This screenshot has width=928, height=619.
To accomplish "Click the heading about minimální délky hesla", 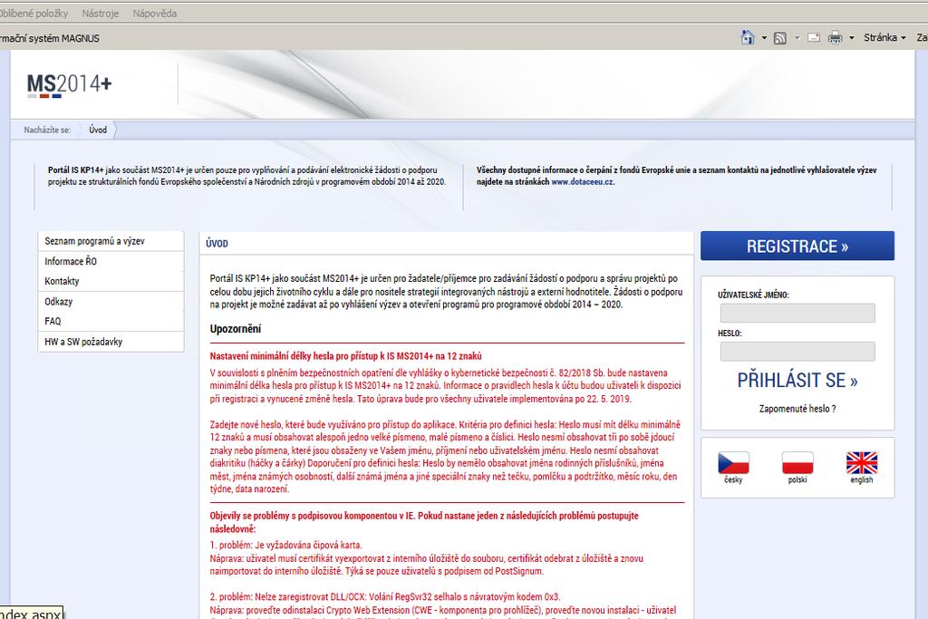I will coord(345,356).
